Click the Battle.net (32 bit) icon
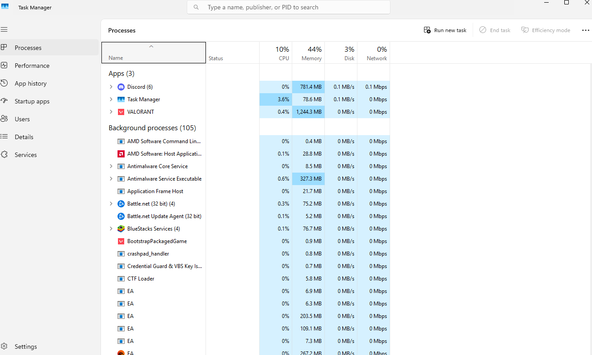Image resolution: width=592 pixels, height=355 pixels. coord(121,204)
